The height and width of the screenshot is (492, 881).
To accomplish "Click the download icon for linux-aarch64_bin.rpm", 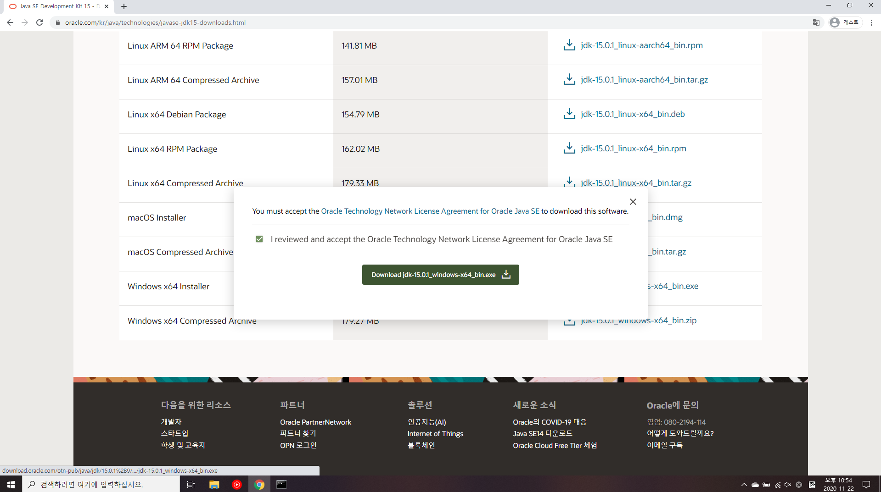I will 569,45.
